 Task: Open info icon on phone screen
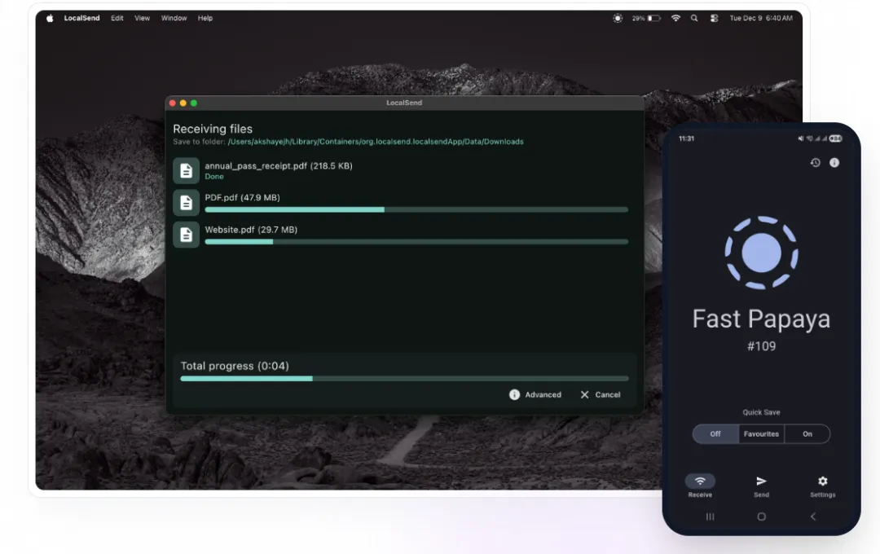(834, 163)
